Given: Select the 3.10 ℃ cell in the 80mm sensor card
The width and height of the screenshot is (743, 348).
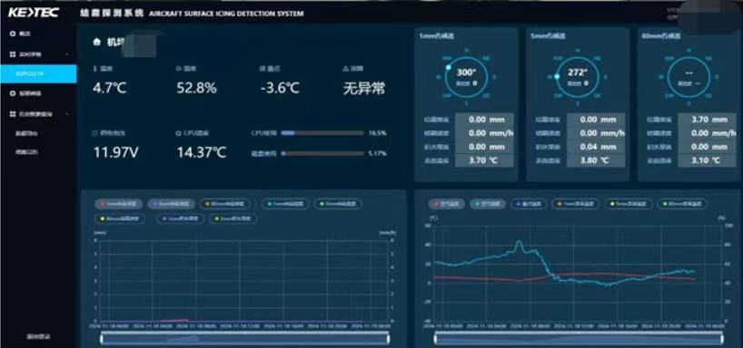Looking at the screenshot, I should click(x=707, y=160).
